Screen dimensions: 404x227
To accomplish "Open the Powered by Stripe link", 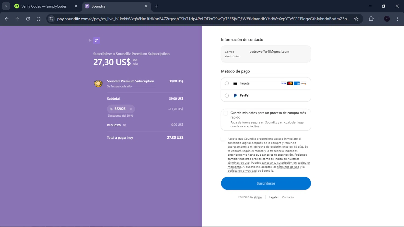I will click(x=250, y=197).
